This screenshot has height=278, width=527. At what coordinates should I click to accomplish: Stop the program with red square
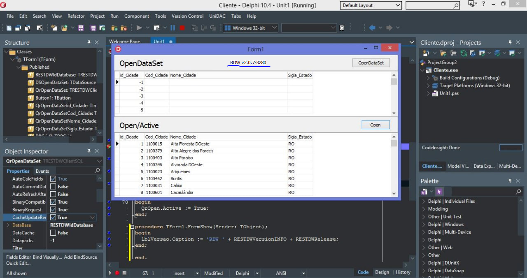pos(182,28)
